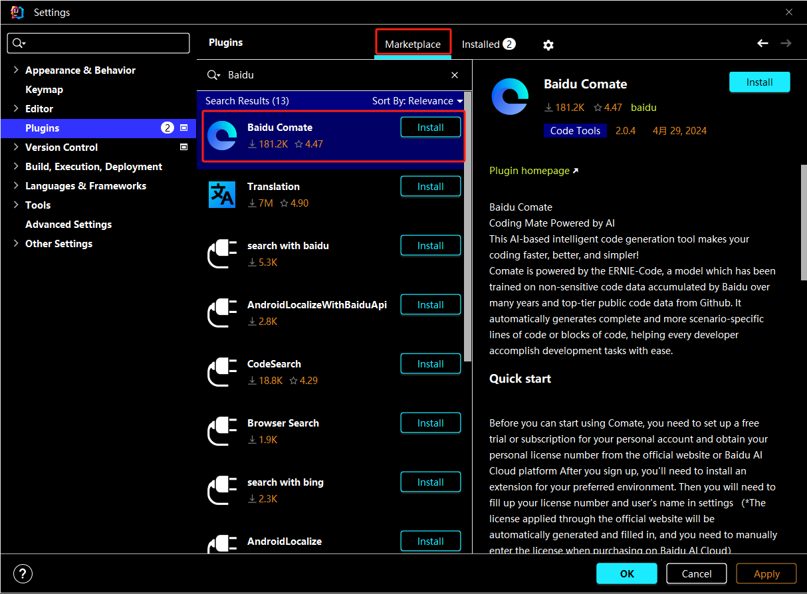The image size is (807, 594).
Task: Select the Browser Search plugin name
Action: [x=283, y=423]
